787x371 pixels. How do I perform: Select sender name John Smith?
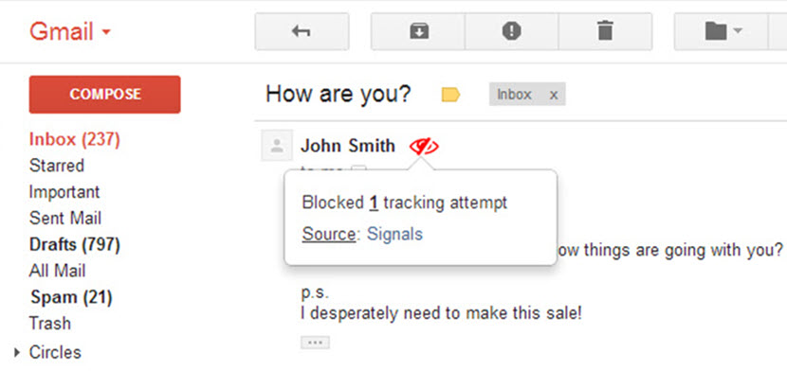click(348, 146)
